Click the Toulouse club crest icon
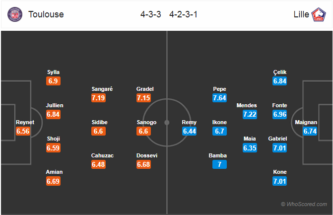 tap(15, 14)
